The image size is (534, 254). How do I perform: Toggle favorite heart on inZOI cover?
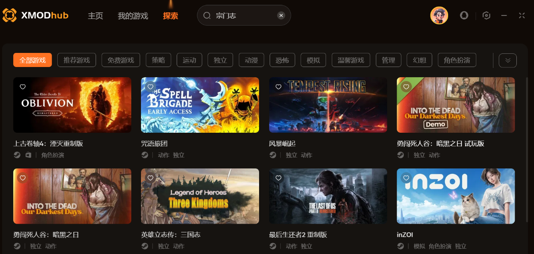(406, 178)
